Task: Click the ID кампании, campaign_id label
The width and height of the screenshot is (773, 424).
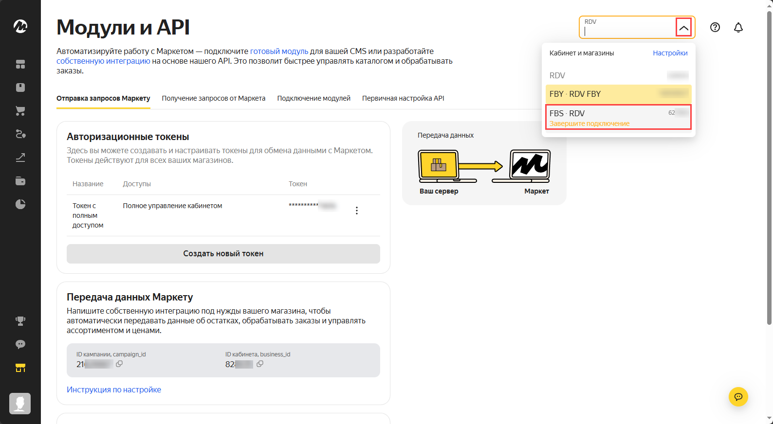Action: click(111, 354)
